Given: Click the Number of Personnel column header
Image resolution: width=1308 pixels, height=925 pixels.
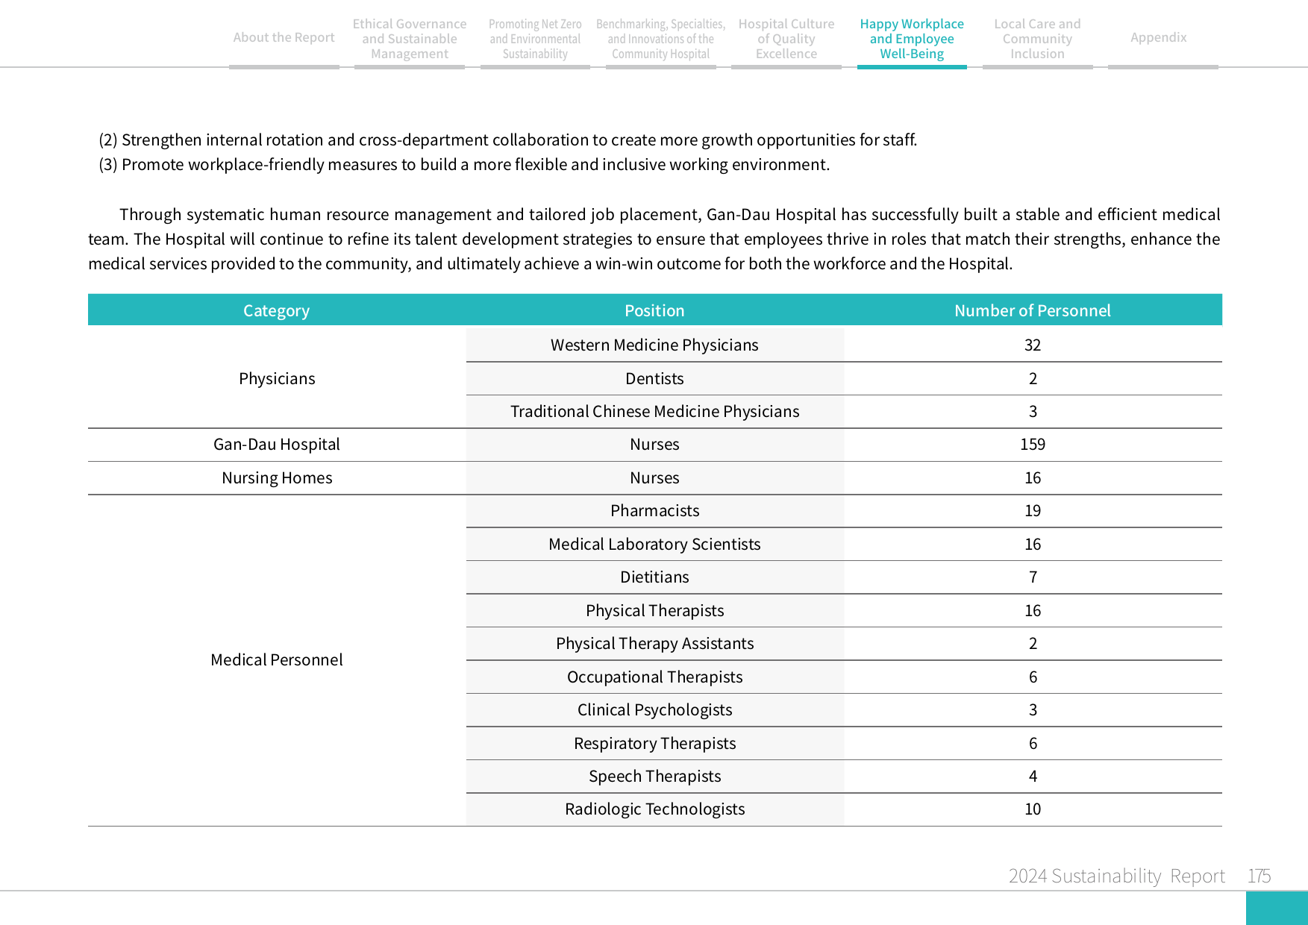Looking at the screenshot, I should 1033,310.
